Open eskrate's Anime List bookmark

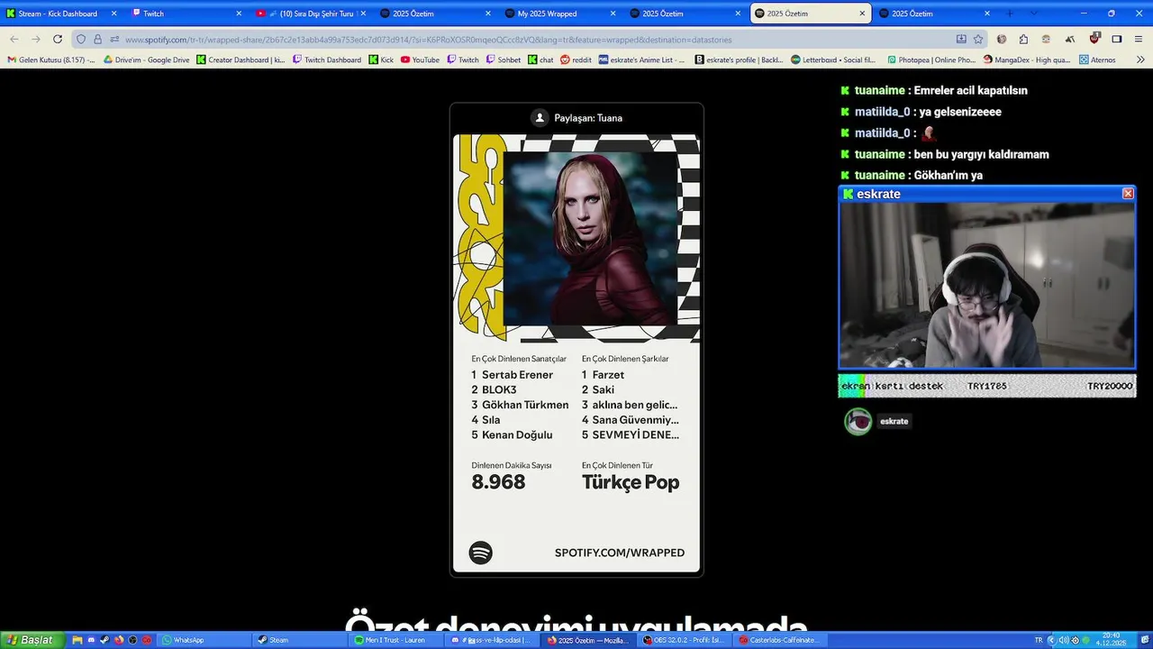[x=641, y=59]
